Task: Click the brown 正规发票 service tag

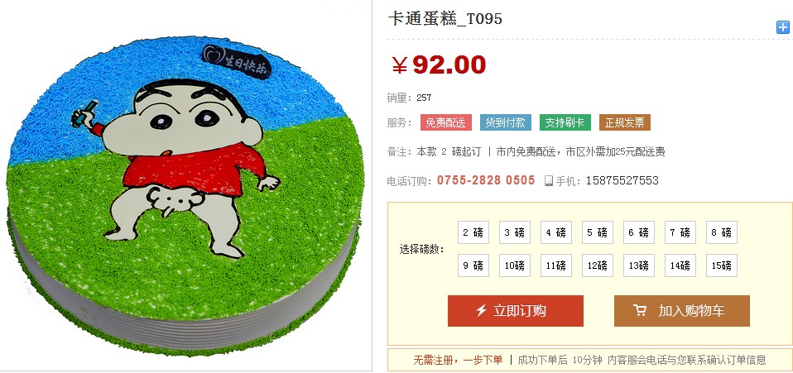Action: tap(625, 122)
